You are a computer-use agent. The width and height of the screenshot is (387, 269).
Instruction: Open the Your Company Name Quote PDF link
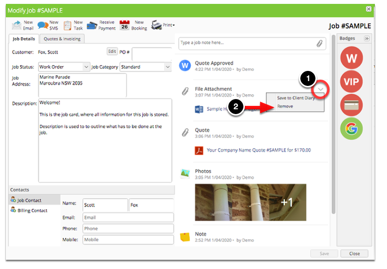258,150
